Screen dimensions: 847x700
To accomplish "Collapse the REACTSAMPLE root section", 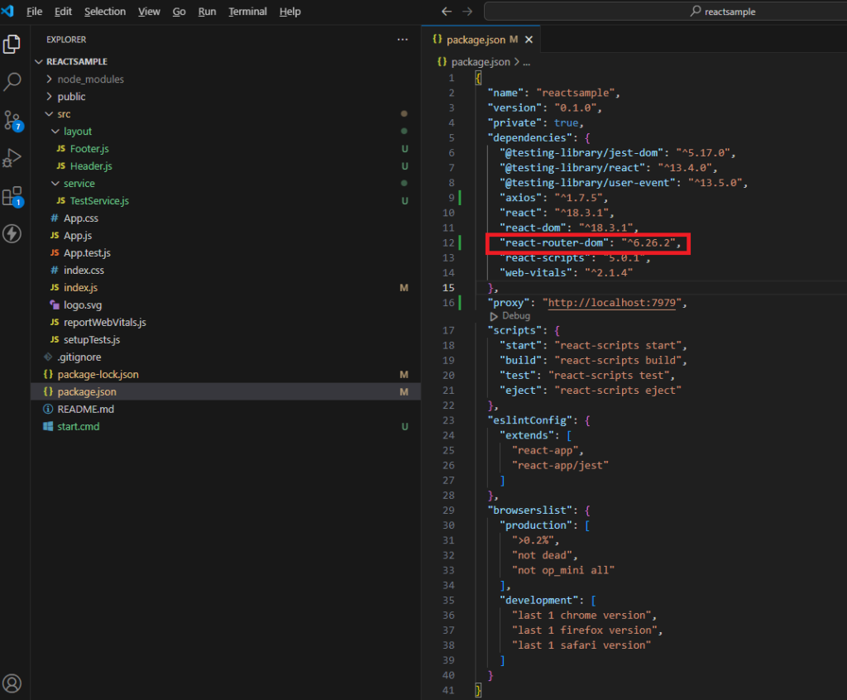I will point(76,62).
